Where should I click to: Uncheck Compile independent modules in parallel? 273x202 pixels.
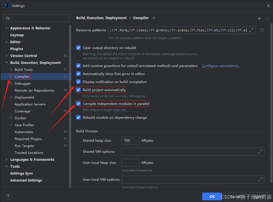[x=78, y=103]
